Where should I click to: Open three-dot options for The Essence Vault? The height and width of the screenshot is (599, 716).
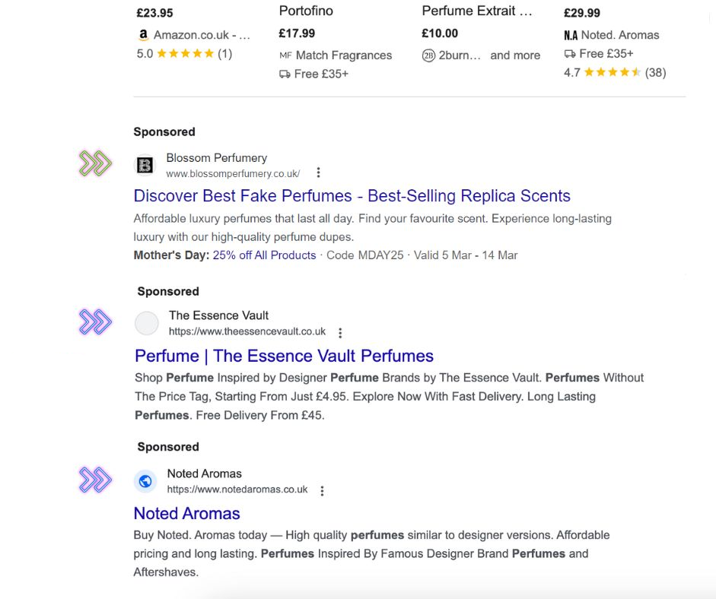(x=340, y=332)
